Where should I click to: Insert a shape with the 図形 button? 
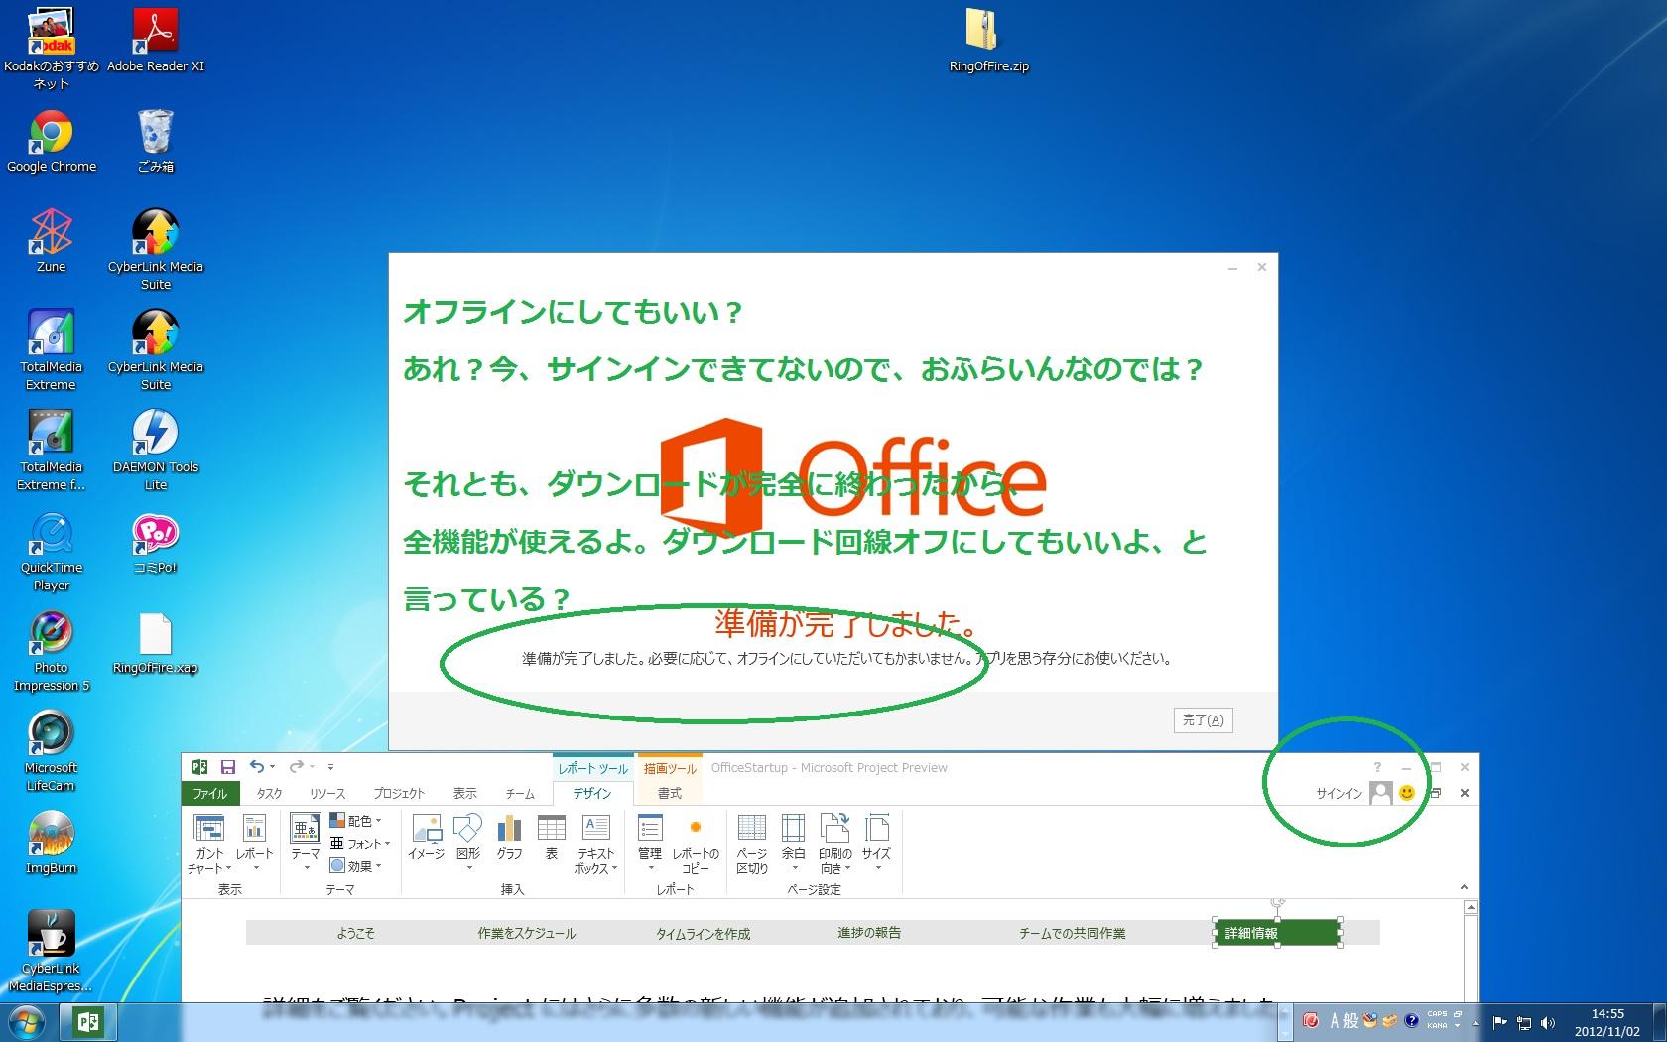pos(467,844)
